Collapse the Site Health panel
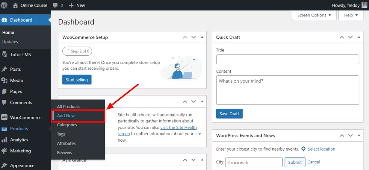 (x=202, y=101)
